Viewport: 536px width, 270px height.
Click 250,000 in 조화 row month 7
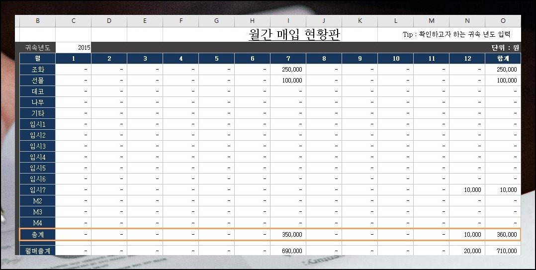click(x=292, y=70)
